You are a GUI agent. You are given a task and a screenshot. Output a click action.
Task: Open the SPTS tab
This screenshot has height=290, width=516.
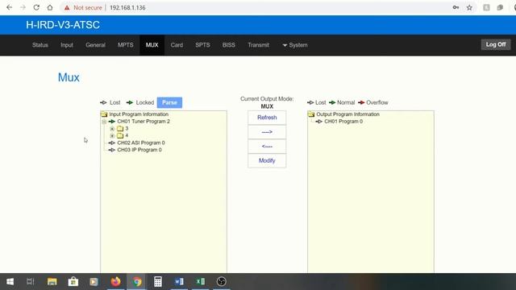coord(202,45)
